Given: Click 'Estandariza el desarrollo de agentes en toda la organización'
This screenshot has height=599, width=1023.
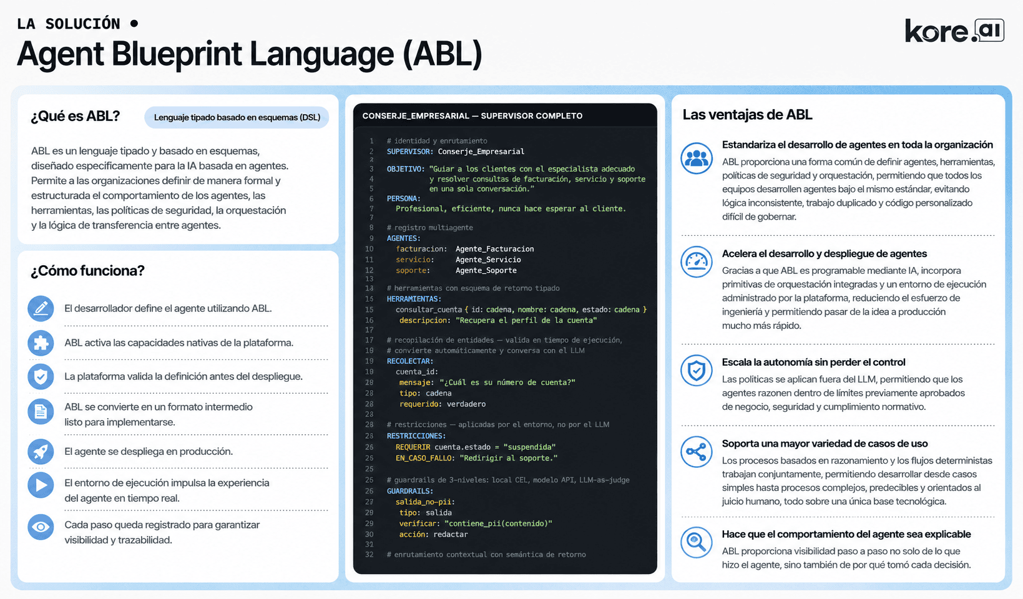Looking at the screenshot, I should click(x=858, y=145).
